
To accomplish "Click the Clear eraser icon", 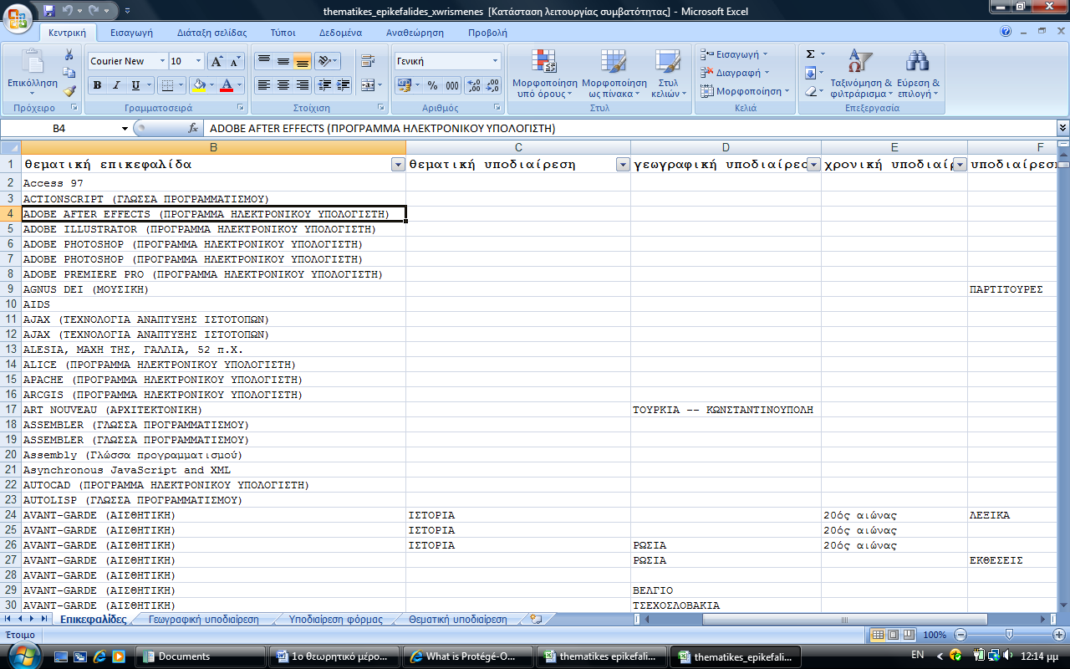I will click(810, 91).
